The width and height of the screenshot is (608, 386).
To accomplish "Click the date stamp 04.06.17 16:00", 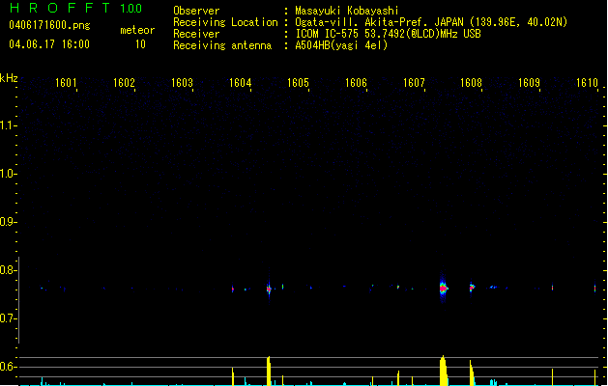I will 49,44.
